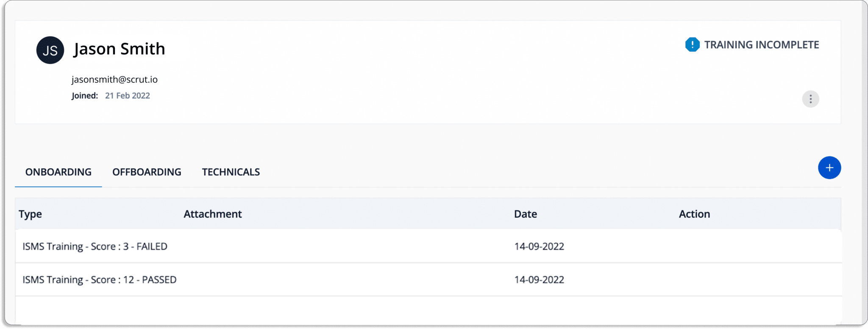Click the JS avatar circle

(x=50, y=50)
